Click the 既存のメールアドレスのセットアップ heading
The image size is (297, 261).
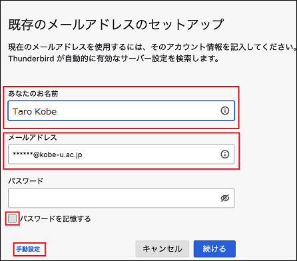coord(116,25)
